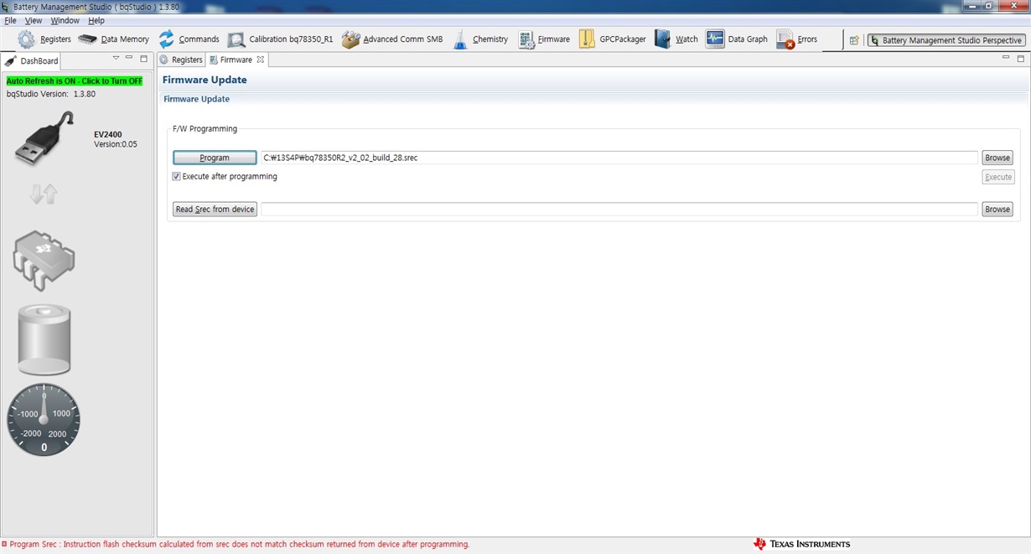The width and height of the screenshot is (1031, 554).
Task: Open the View menu
Action: click(x=34, y=20)
